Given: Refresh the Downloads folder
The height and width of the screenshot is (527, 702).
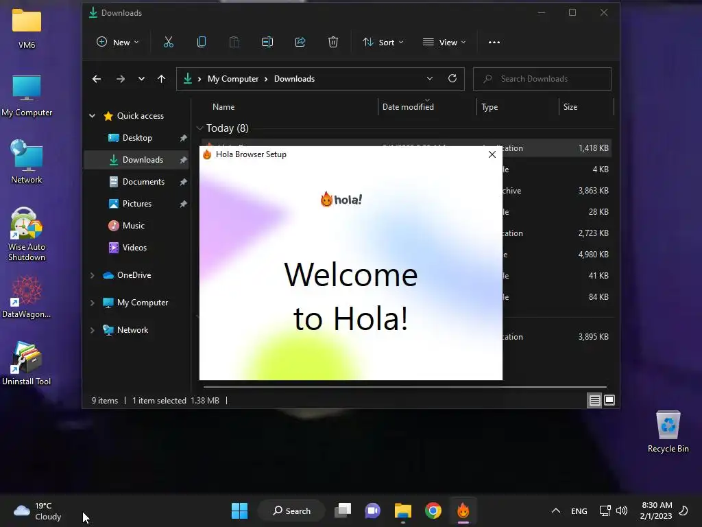Looking at the screenshot, I should (x=452, y=78).
